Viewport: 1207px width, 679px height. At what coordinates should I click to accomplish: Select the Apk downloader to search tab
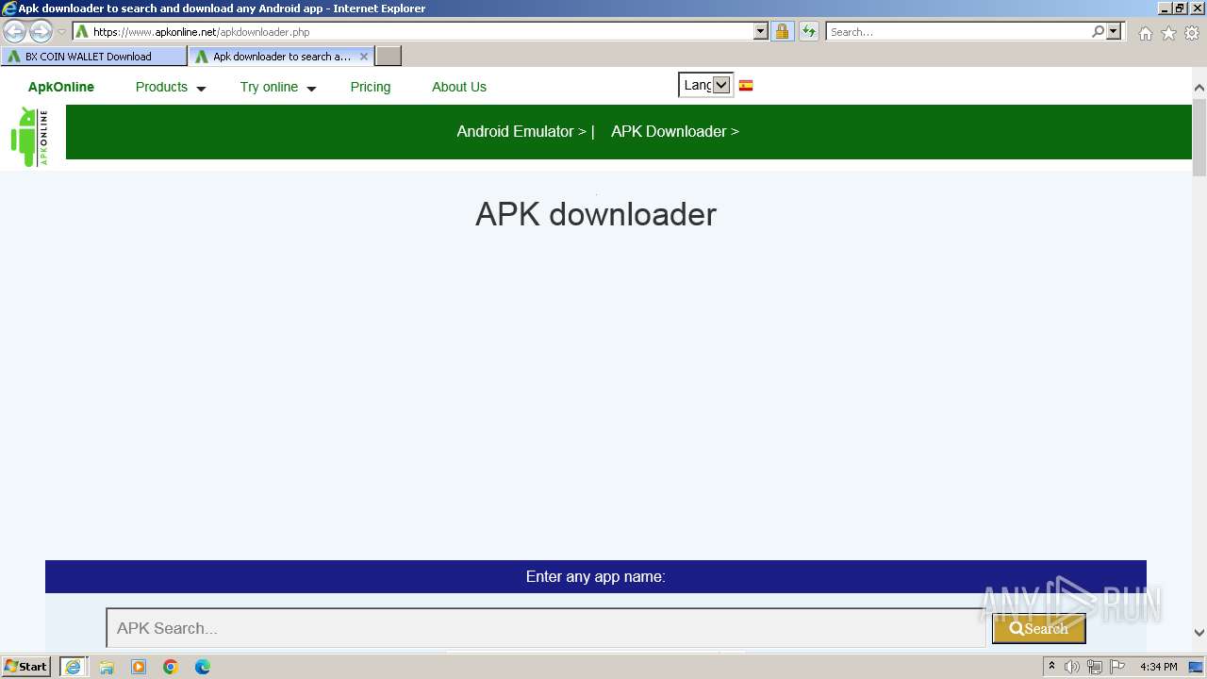[x=282, y=57]
